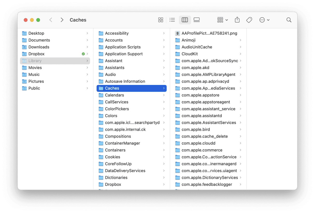The width and height of the screenshot is (315, 213).
Task: Select Application Scripts folder
Action: coord(132,47)
